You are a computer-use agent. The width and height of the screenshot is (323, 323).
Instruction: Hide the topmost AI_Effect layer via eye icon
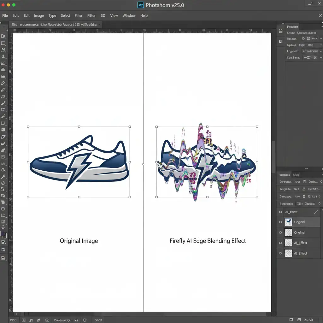280,212
